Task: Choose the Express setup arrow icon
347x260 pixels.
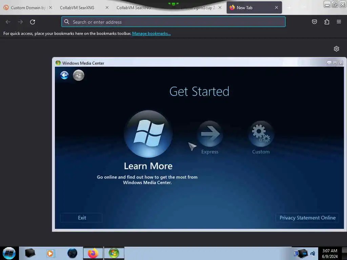Action: tap(210, 134)
